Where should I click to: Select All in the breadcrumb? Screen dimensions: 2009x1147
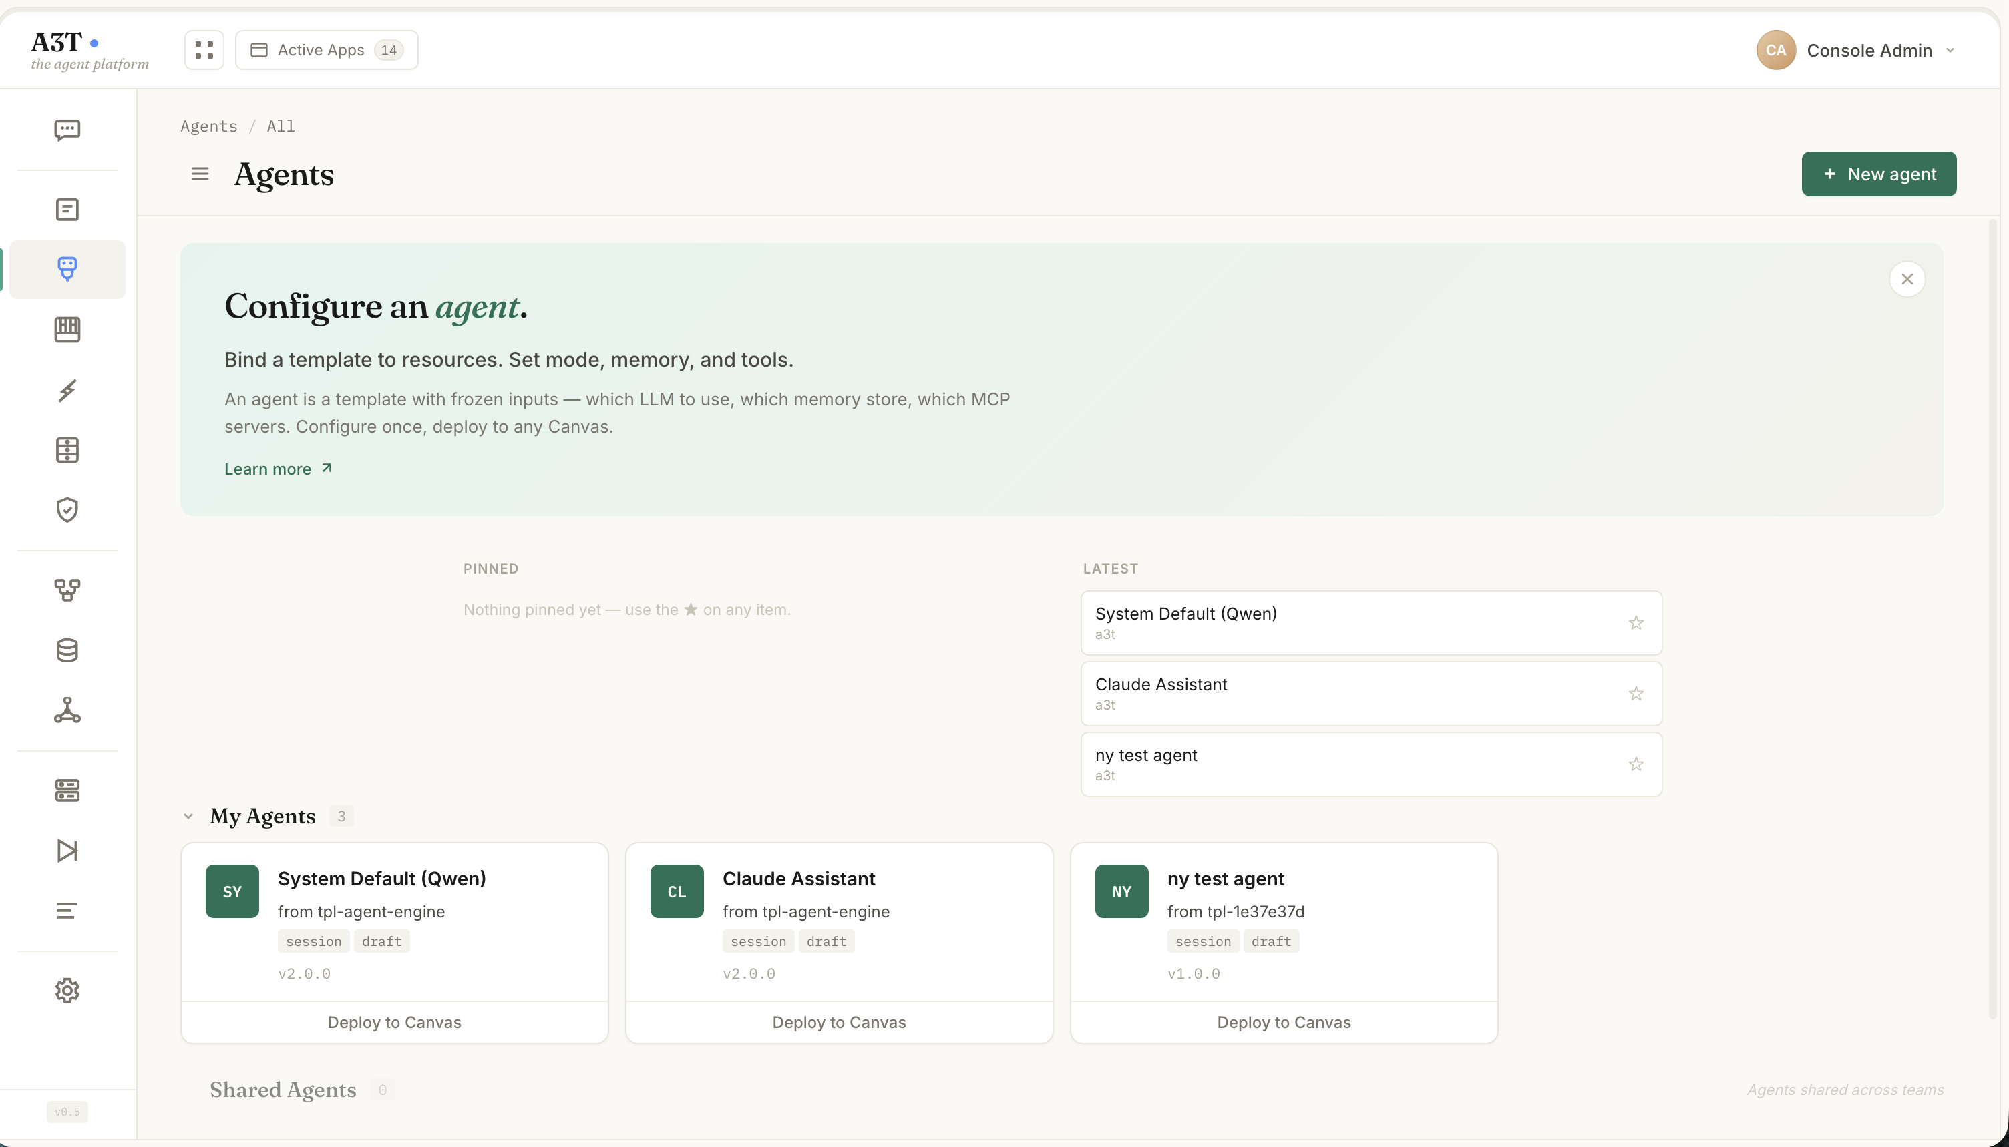point(281,126)
